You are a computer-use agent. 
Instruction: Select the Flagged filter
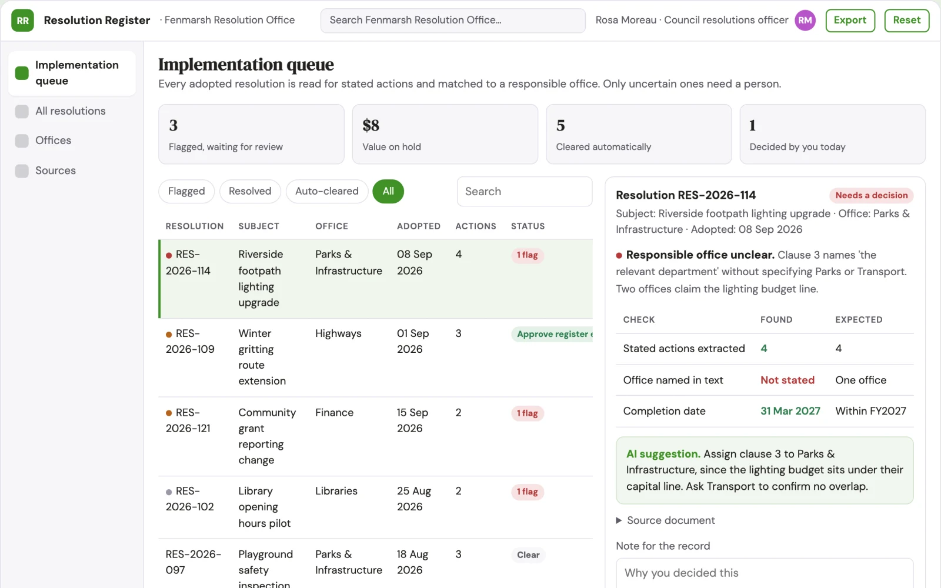186,191
